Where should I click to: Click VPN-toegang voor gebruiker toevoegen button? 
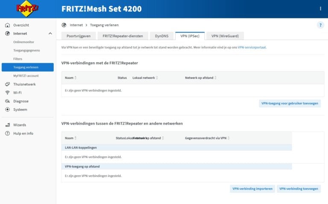[x=290, y=103]
